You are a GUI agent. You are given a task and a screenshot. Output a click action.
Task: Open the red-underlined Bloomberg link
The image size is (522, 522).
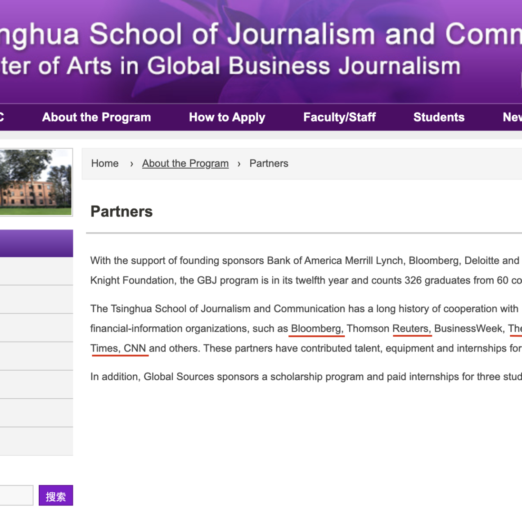click(x=316, y=329)
